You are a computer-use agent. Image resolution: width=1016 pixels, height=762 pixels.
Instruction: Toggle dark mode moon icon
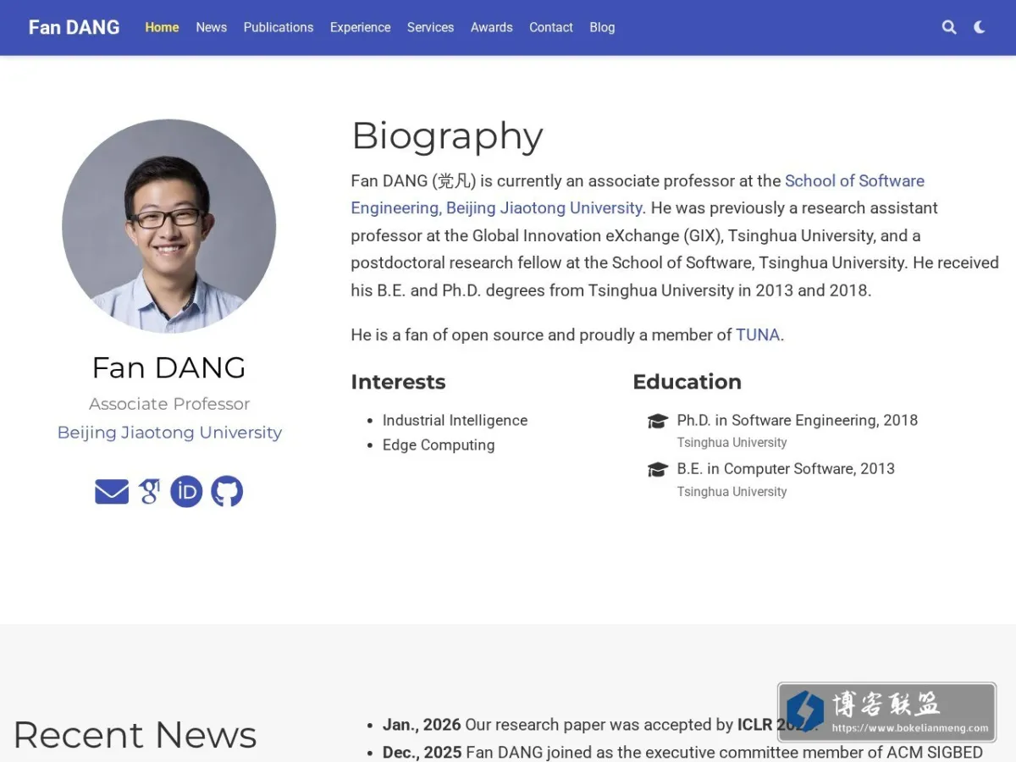pyautogui.click(x=980, y=27)
